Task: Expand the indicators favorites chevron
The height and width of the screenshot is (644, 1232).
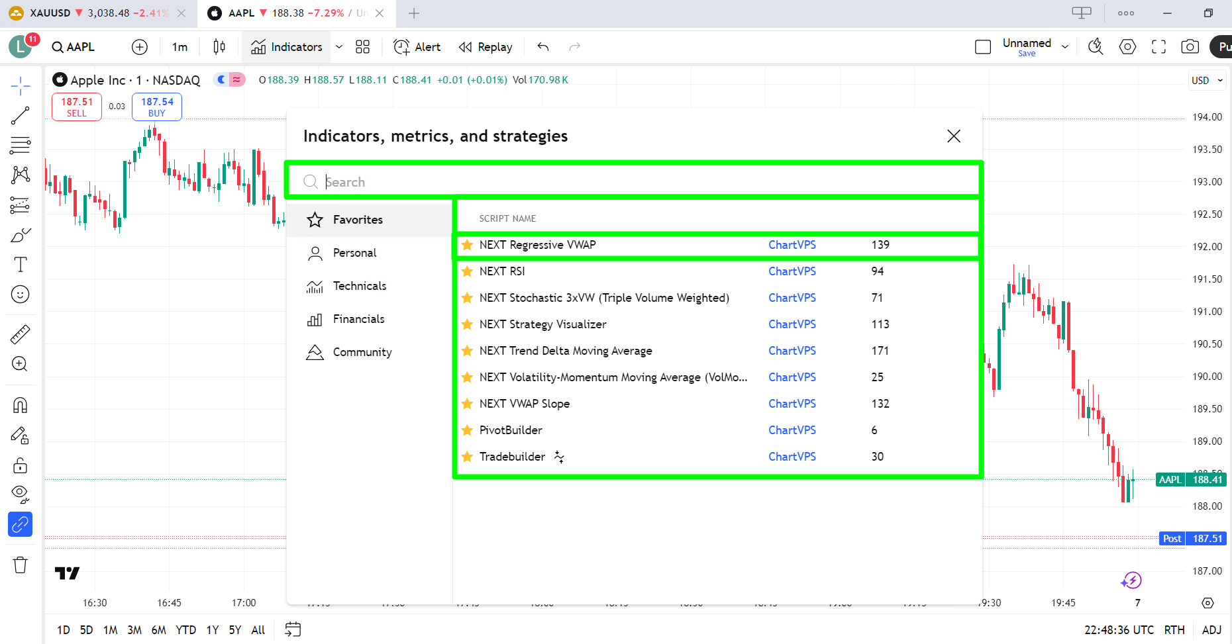Action: pos(339,47)
